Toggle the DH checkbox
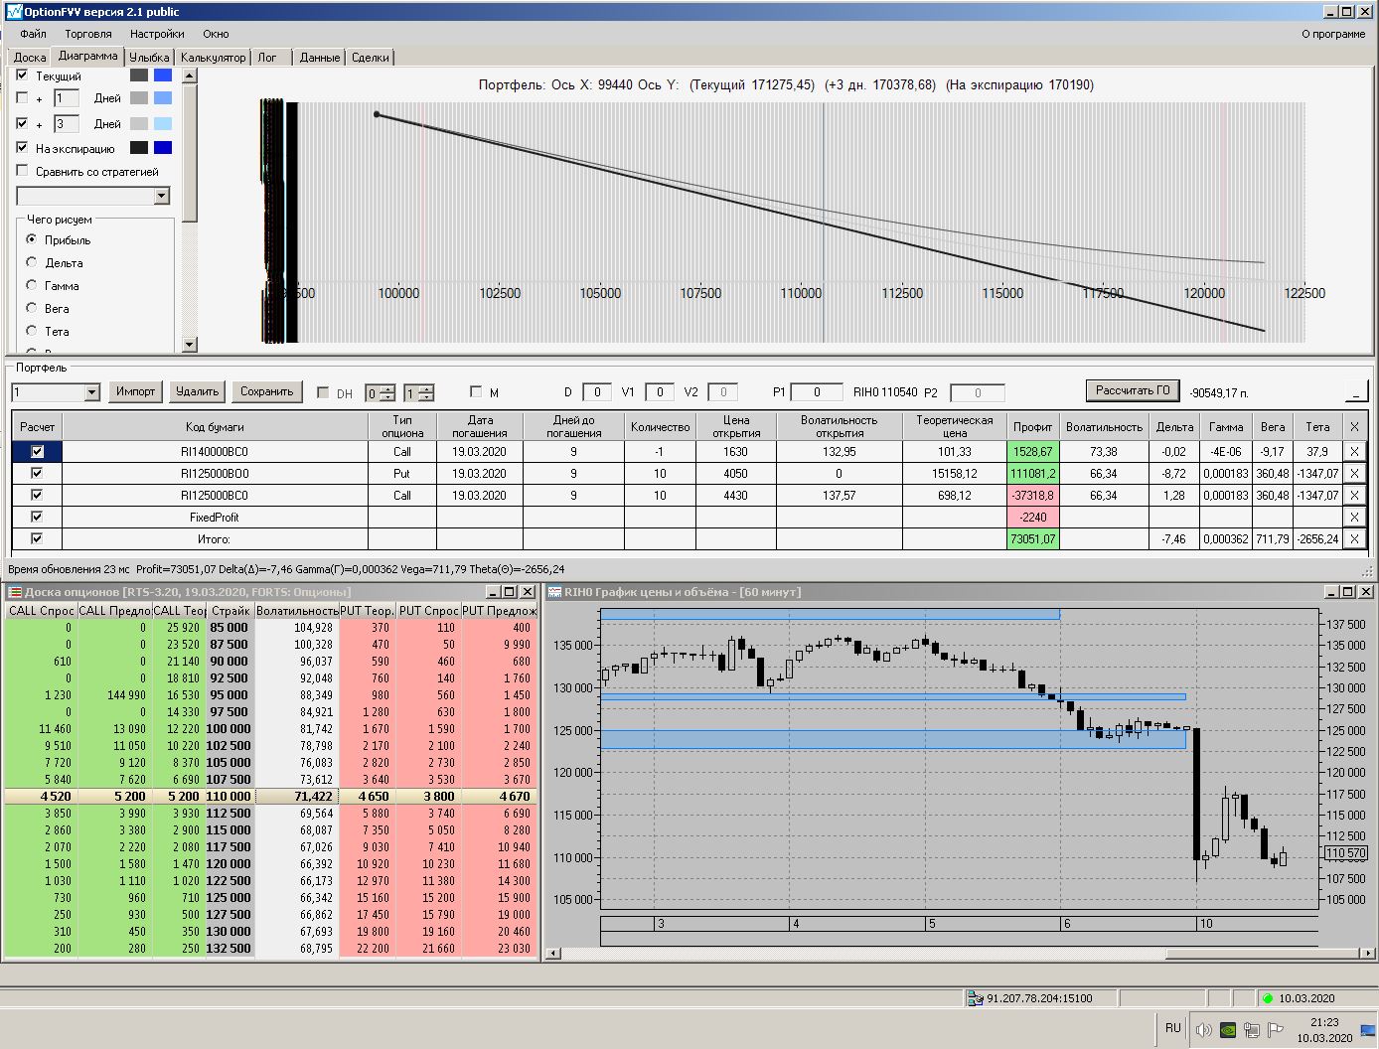 pos(323,392)
